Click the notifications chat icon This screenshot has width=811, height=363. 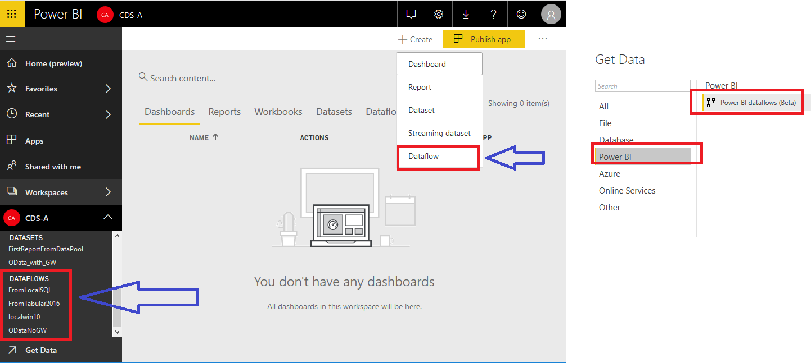pyautogui.click(x=411, y=14)
